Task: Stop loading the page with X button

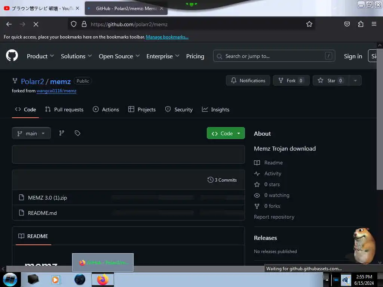Action: [x=36, y=24]
